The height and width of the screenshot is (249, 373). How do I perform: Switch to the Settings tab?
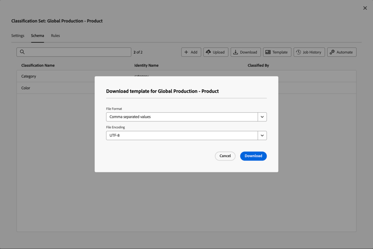point(18,36)
